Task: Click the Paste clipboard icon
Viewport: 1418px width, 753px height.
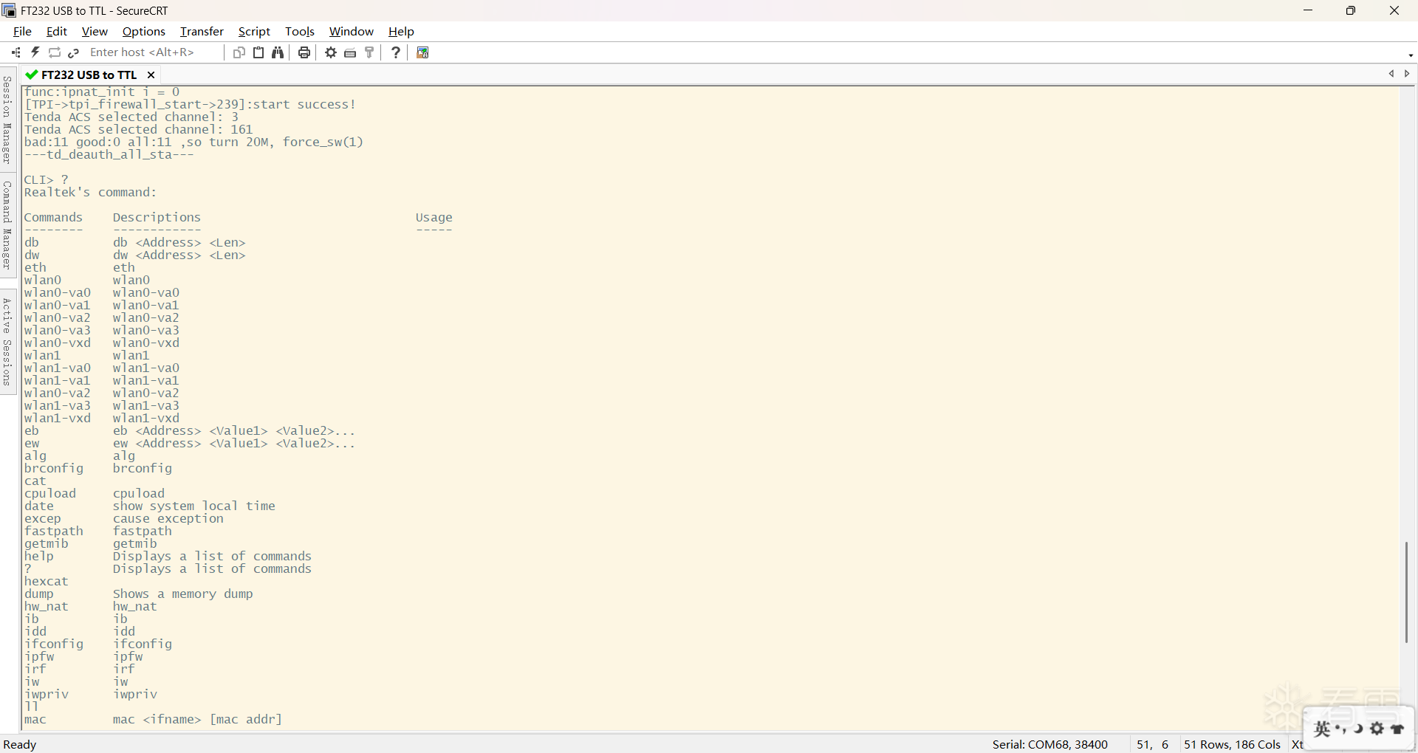Action: point(258,52)
